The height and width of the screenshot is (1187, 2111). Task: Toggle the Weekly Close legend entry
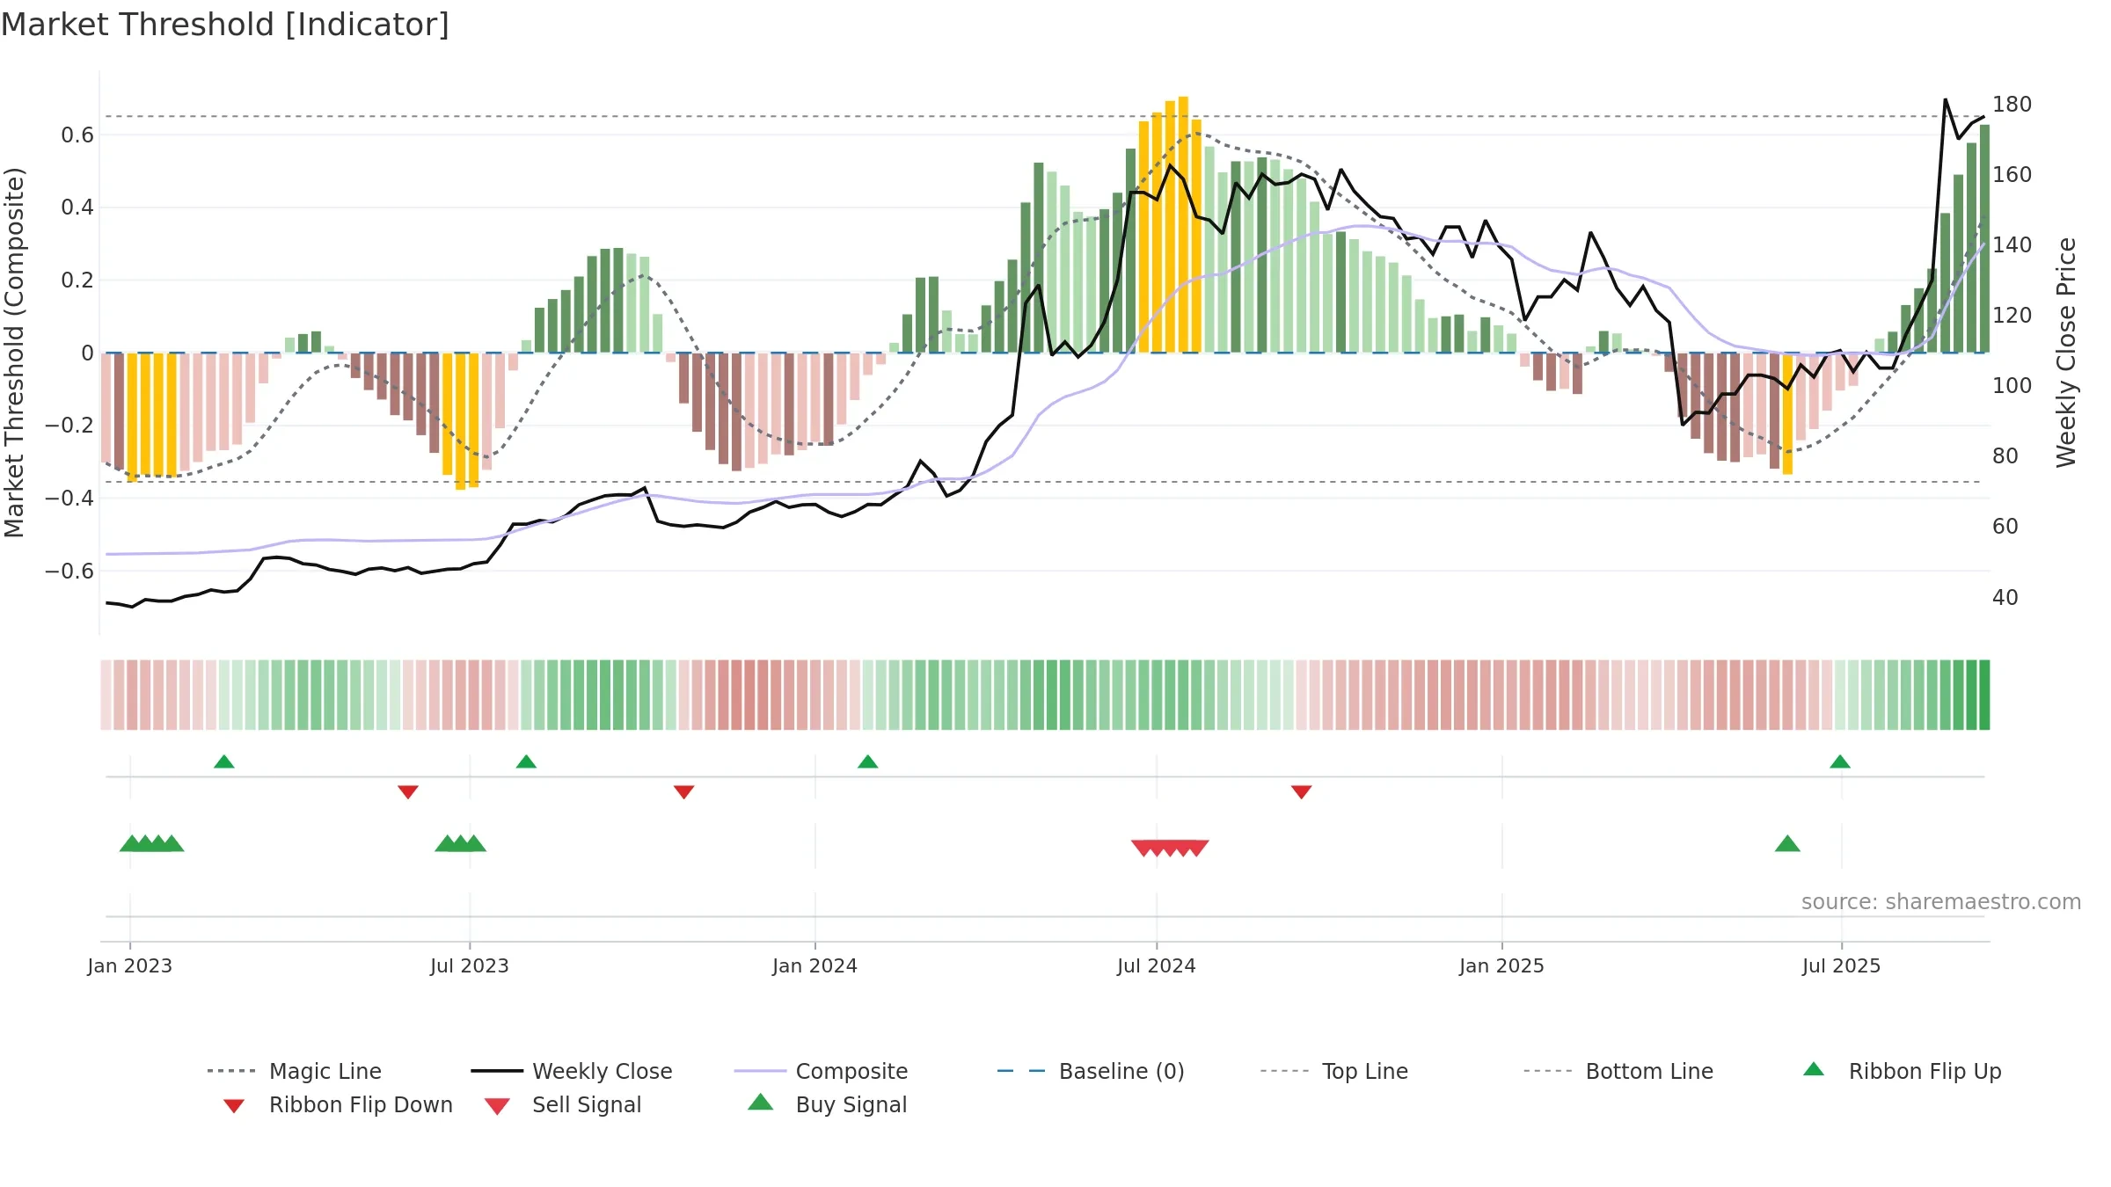coord(571,1071)
